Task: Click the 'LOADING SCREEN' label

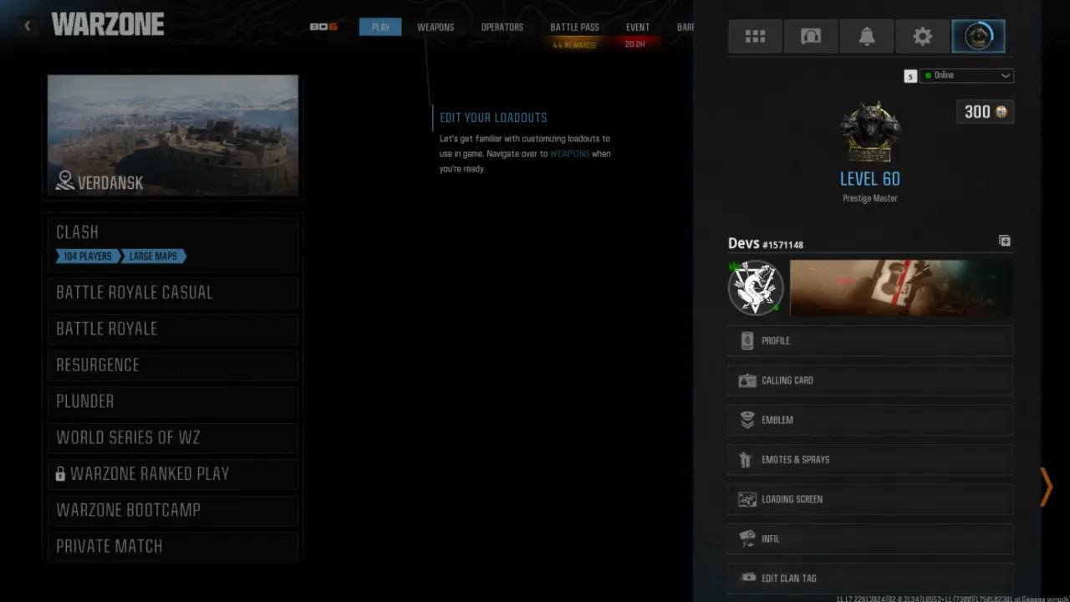Action: click(x=792, y=499)
